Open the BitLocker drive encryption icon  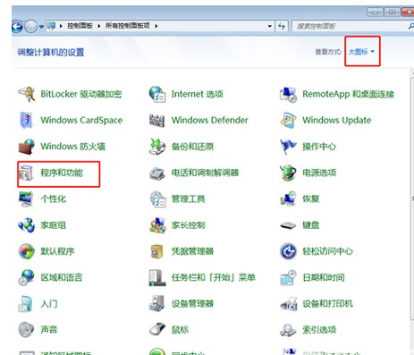pyautogui.click(x=27, y=94)
